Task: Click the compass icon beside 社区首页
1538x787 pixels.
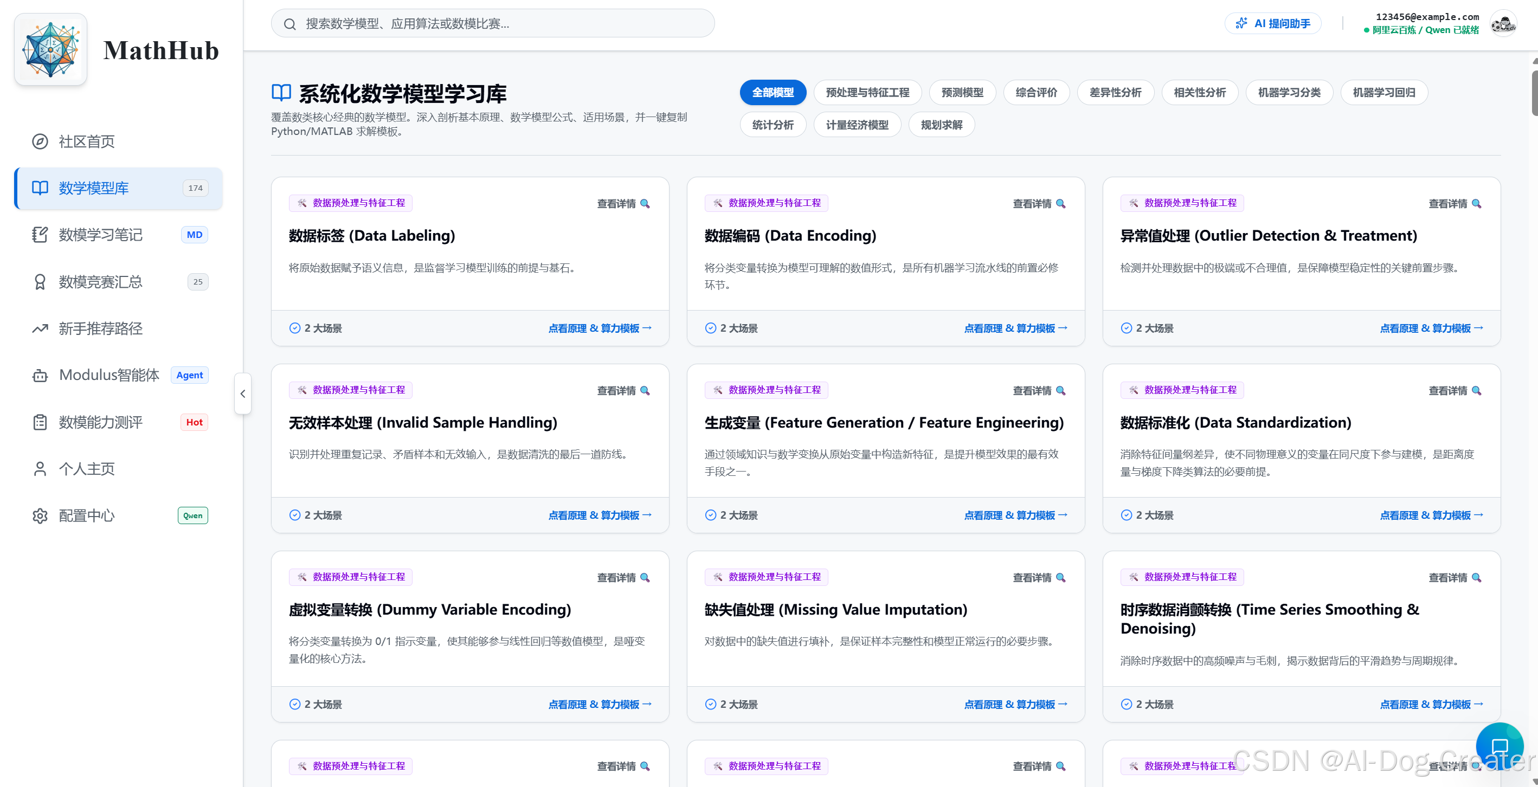Action: click(x=40, y=141)
